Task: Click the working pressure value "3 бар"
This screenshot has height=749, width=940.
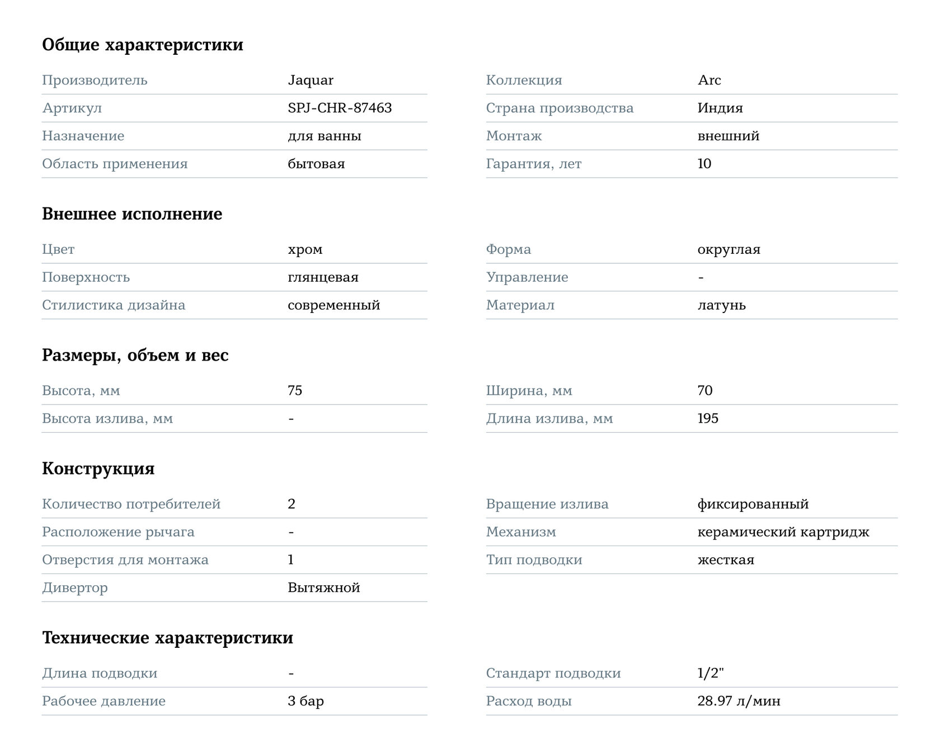Action: point(305,701)
